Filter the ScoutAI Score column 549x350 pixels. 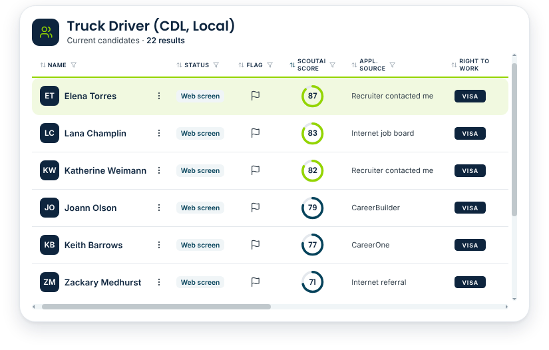coord(333,65)
